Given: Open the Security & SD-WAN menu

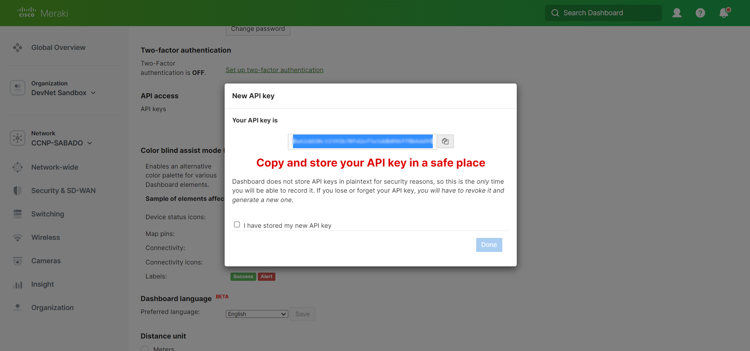Looking at the screenshot, I should click(63, 191).
